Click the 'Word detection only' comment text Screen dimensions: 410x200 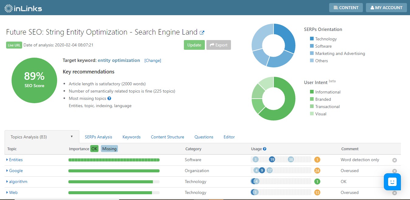(360, 160)
